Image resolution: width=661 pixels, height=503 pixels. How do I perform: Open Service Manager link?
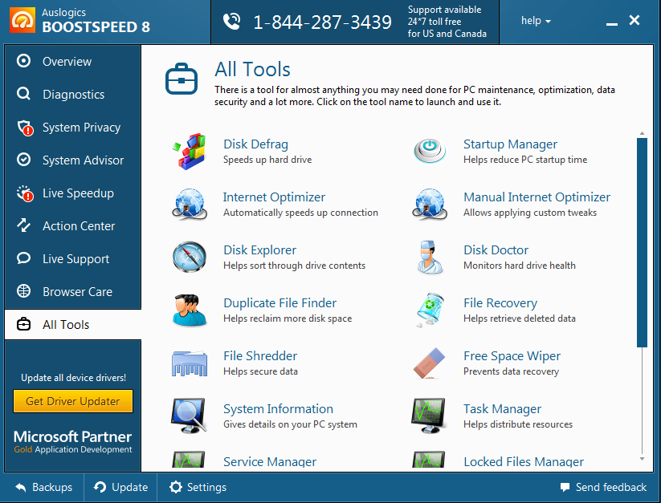tap(270, 462)
